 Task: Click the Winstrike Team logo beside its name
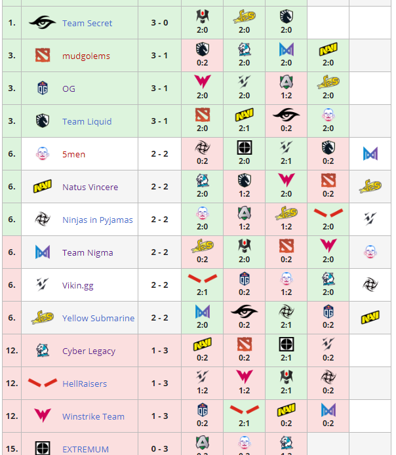pyautogui.click(x=43, y=416)
